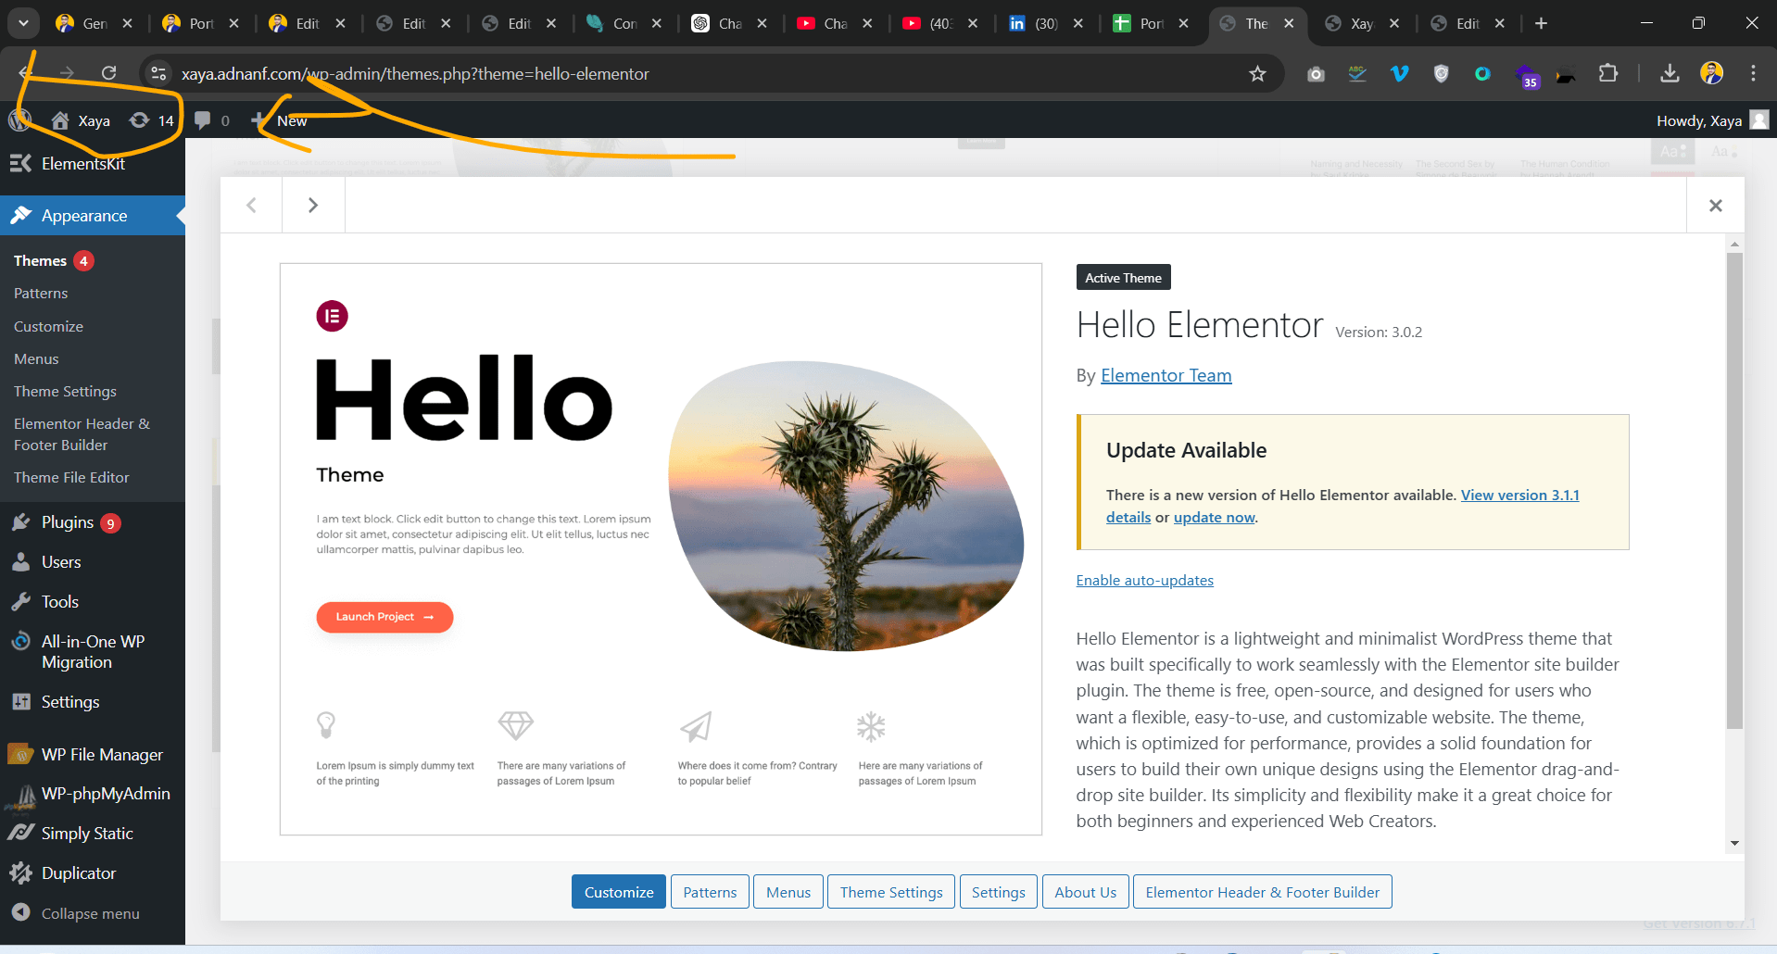This screenshot has height=954, width=1777.
Task: Open Elementor Header & Footer Builder sidebar item
Action: coord(82,433)
